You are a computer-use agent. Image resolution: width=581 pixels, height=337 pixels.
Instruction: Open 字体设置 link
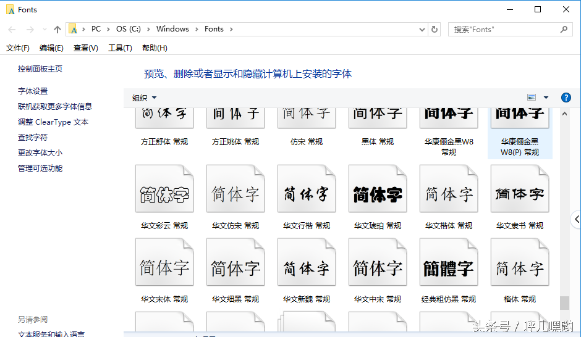click(x=33, y=91)
